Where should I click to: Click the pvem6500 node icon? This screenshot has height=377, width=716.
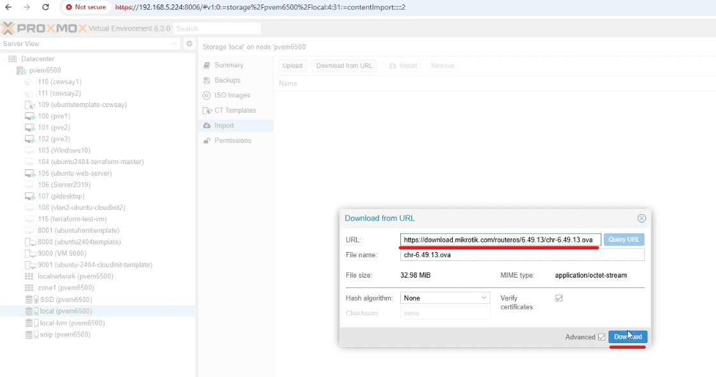21,71
